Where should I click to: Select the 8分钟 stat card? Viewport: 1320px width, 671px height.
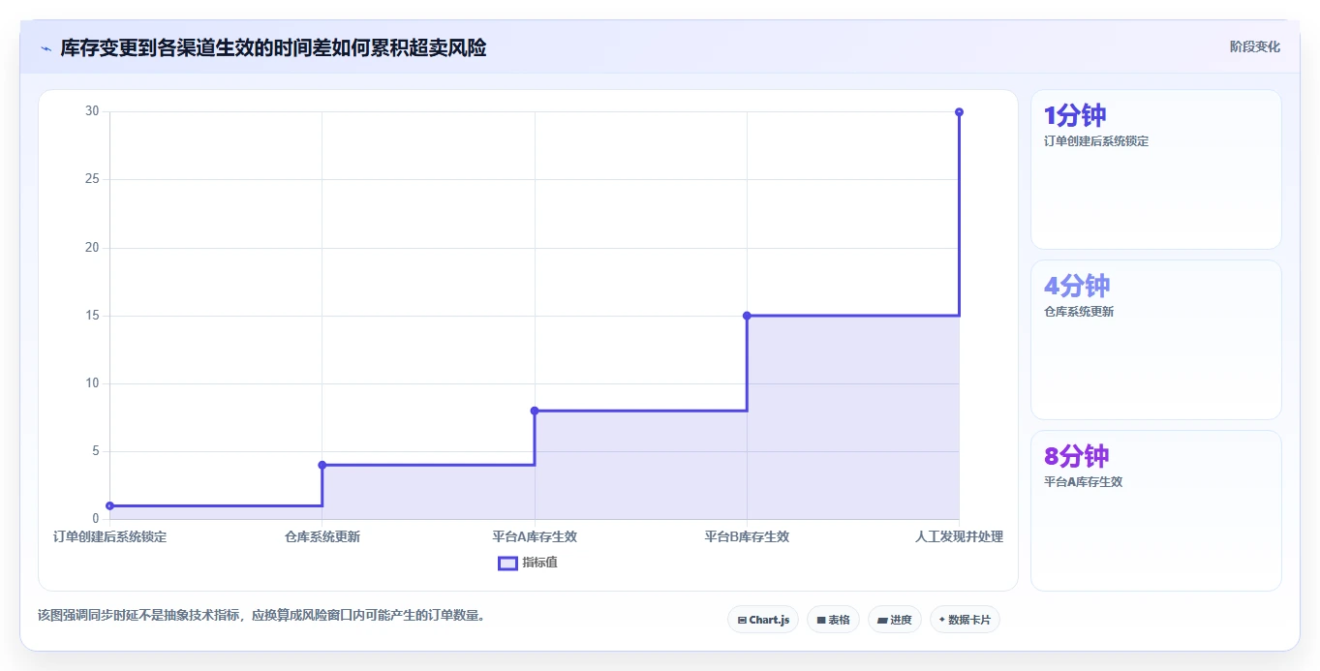pos(1155,510)
